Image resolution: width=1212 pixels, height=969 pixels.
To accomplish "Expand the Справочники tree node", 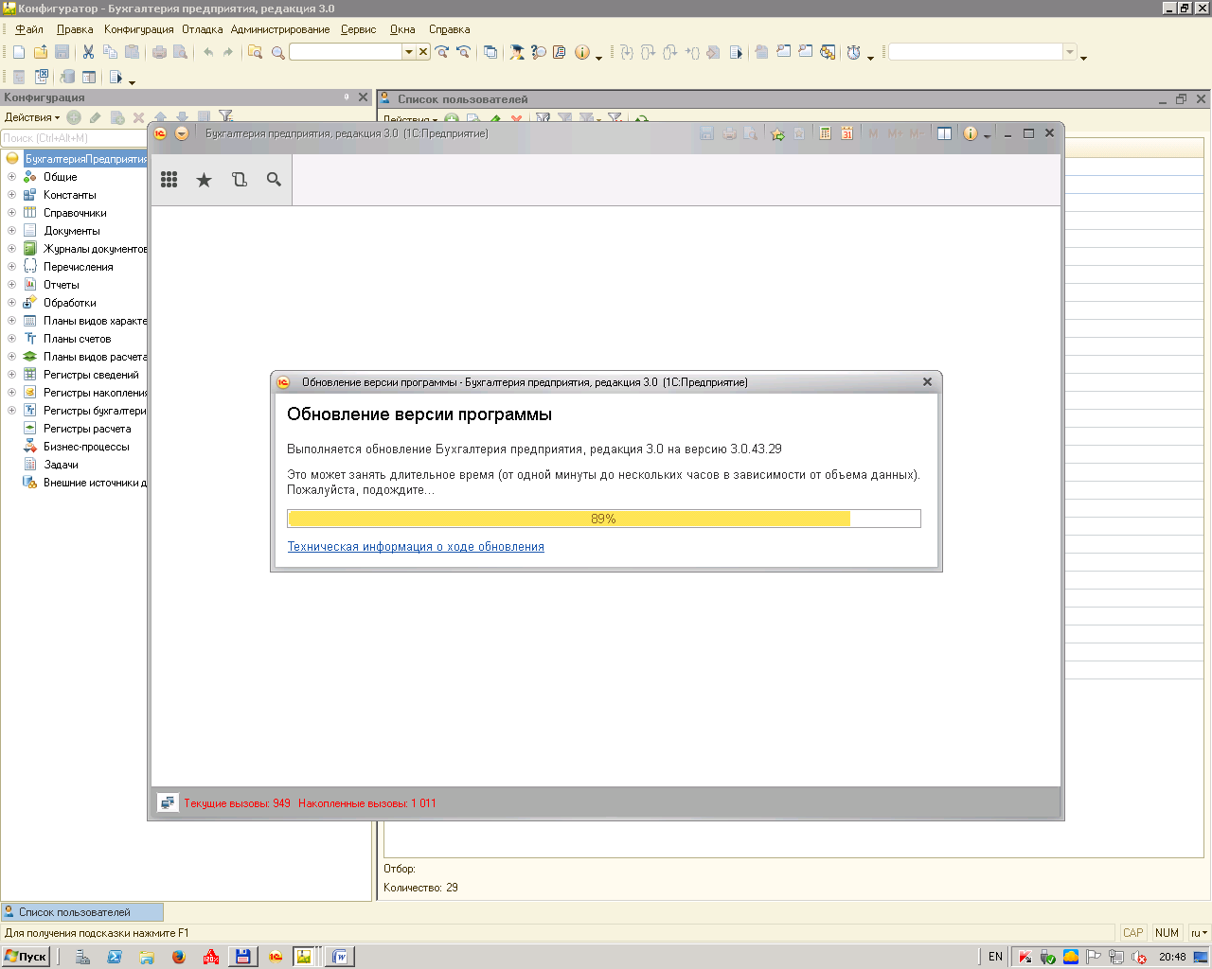I will tap(11, 213).
